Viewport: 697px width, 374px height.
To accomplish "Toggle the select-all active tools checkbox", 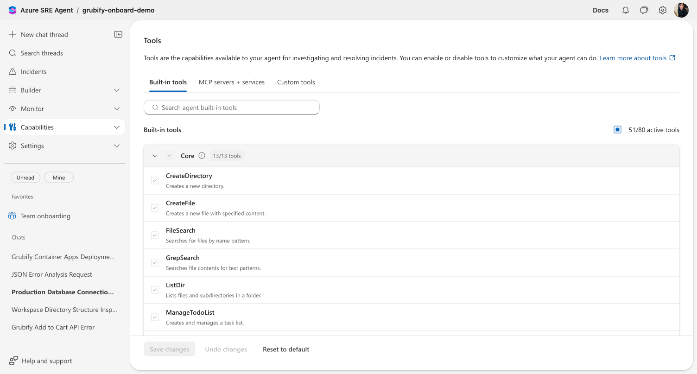I will (617, 130).
